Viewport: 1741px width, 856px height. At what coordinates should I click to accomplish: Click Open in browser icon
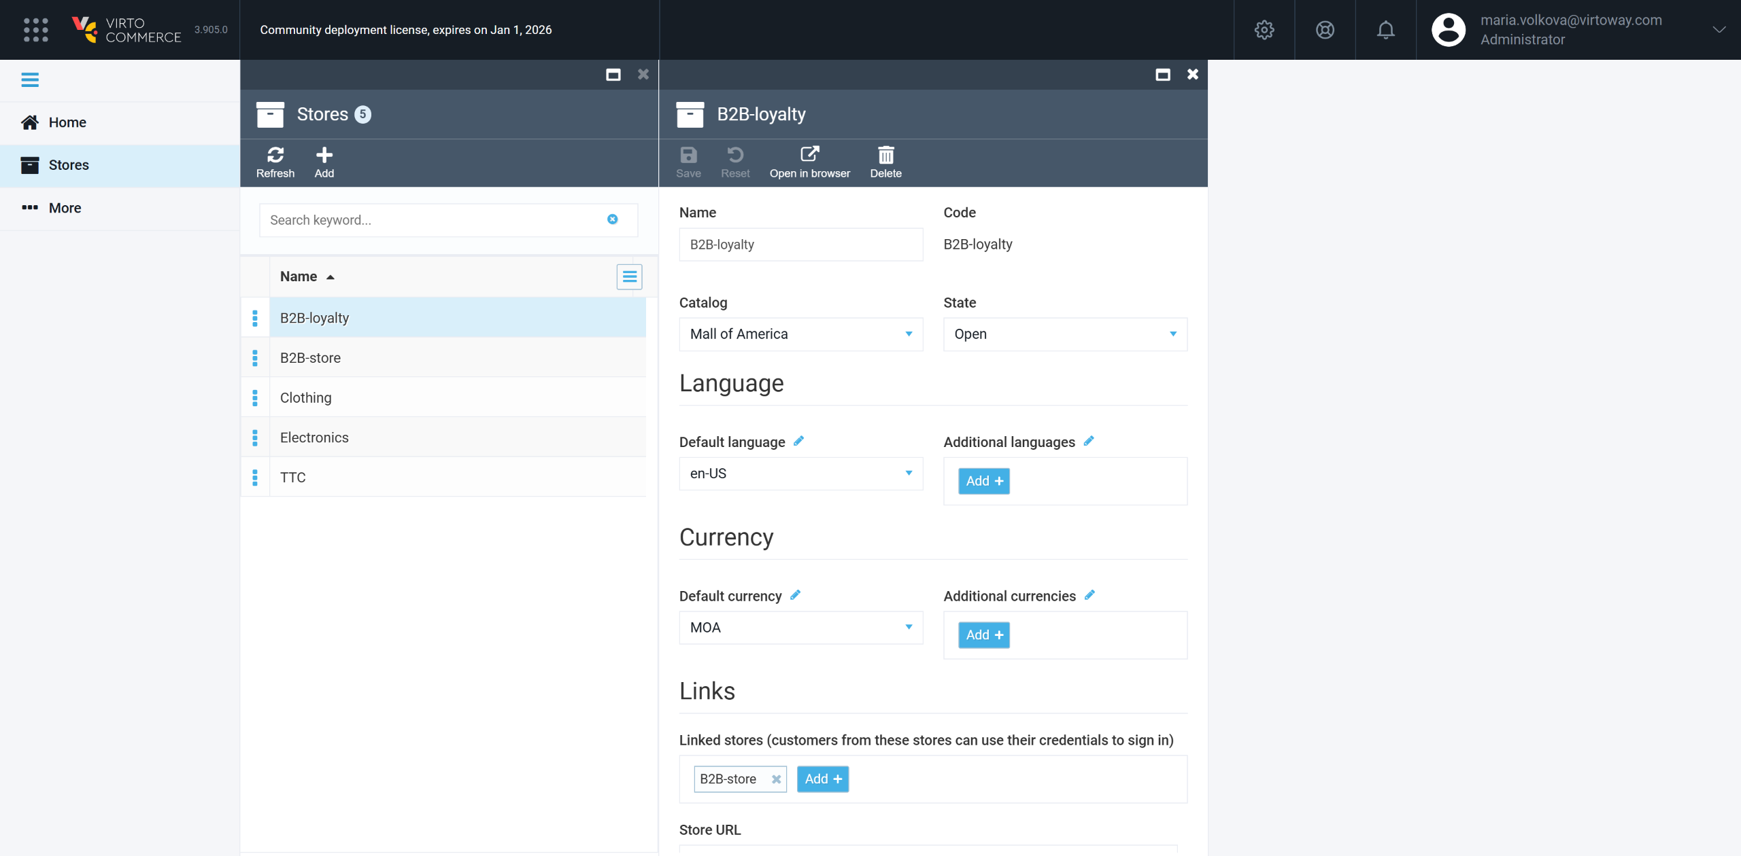(x=809, y=155)
